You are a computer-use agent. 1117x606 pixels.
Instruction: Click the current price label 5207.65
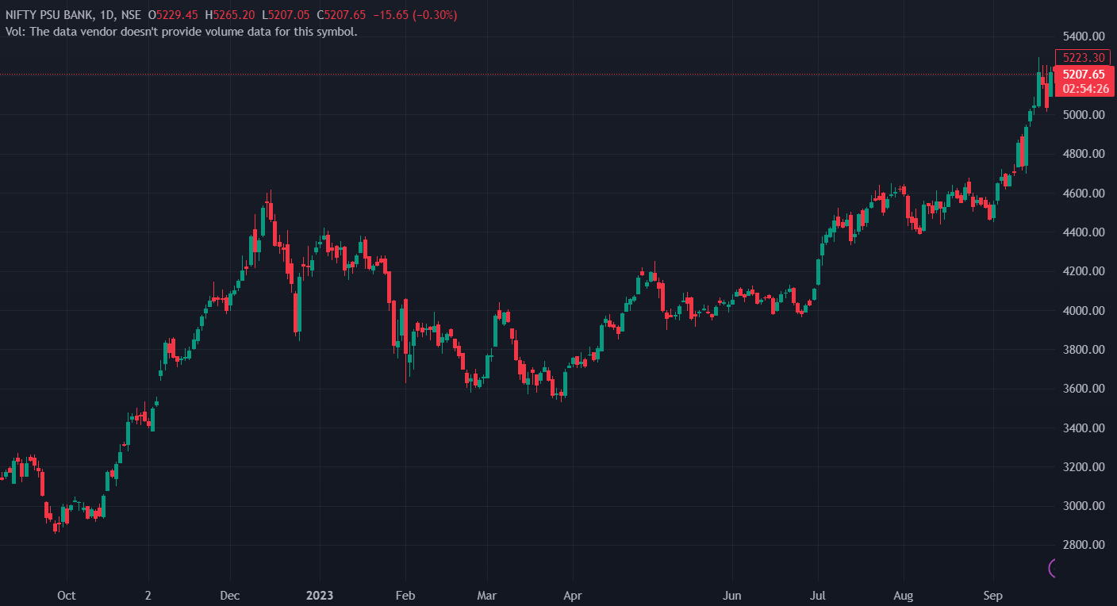(x=1084, y=75)
